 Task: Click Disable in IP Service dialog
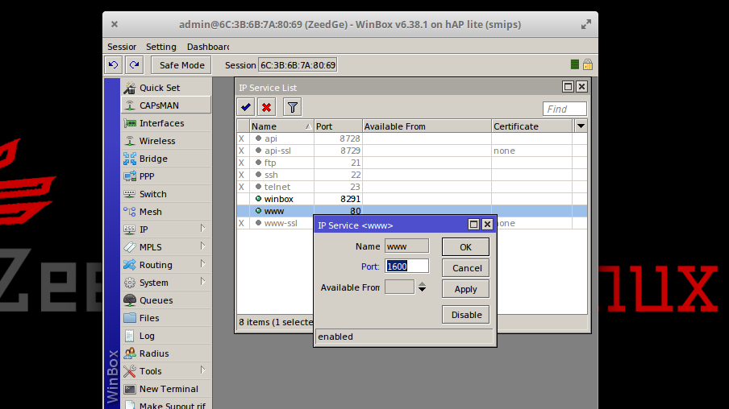pos(465,315)
